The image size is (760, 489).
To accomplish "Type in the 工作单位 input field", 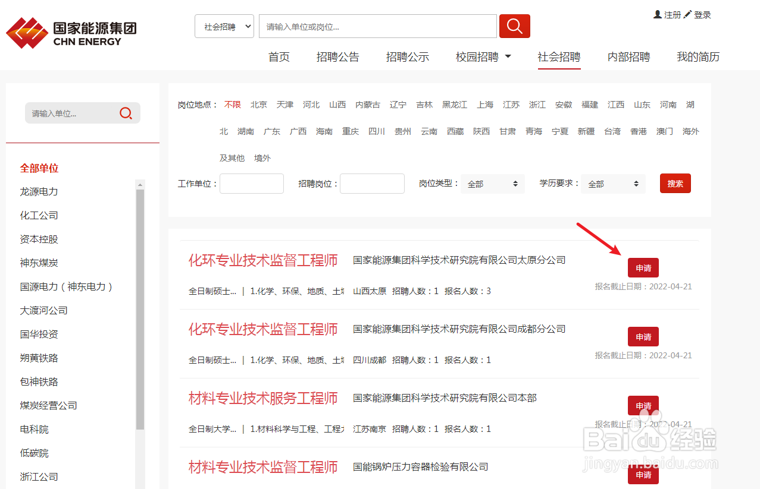I will 251,184.
